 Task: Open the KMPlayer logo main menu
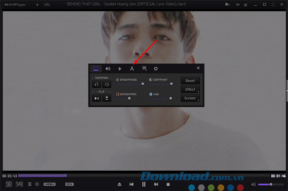(x=17, y=4)
